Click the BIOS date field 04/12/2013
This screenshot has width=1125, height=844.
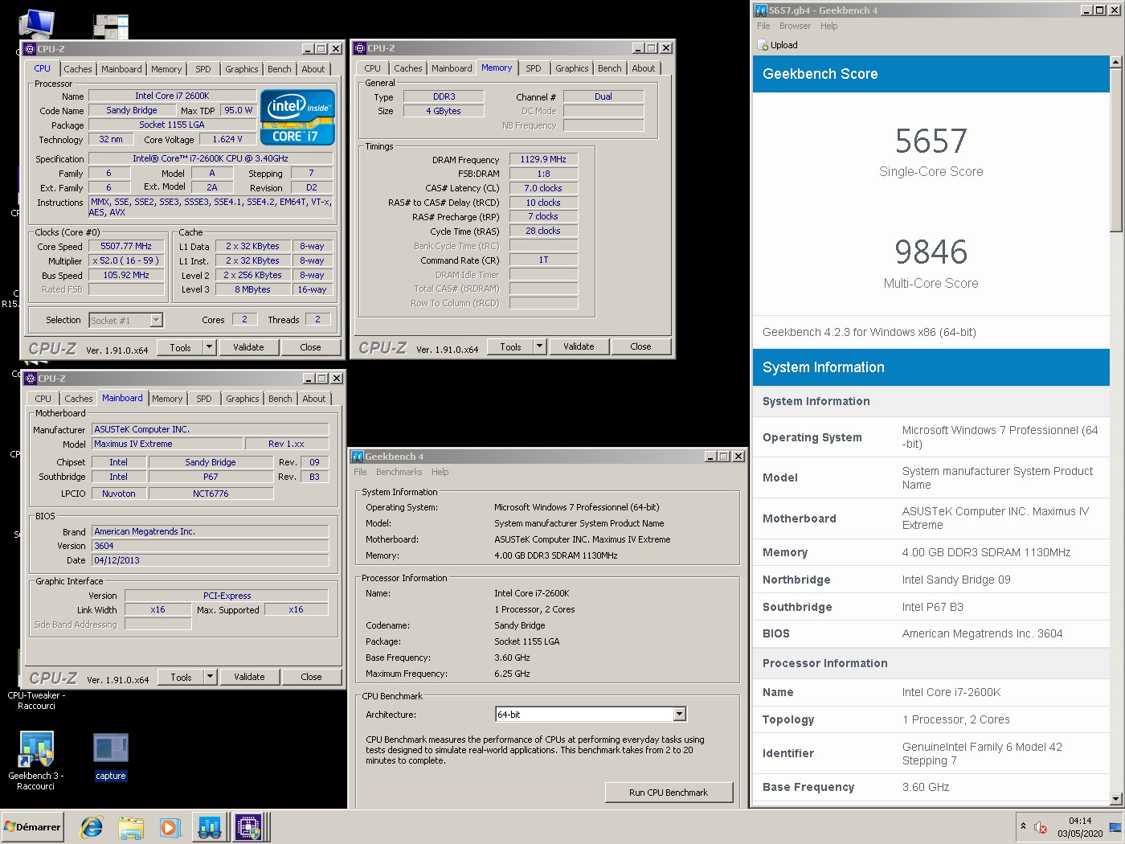tap(211, 560)
